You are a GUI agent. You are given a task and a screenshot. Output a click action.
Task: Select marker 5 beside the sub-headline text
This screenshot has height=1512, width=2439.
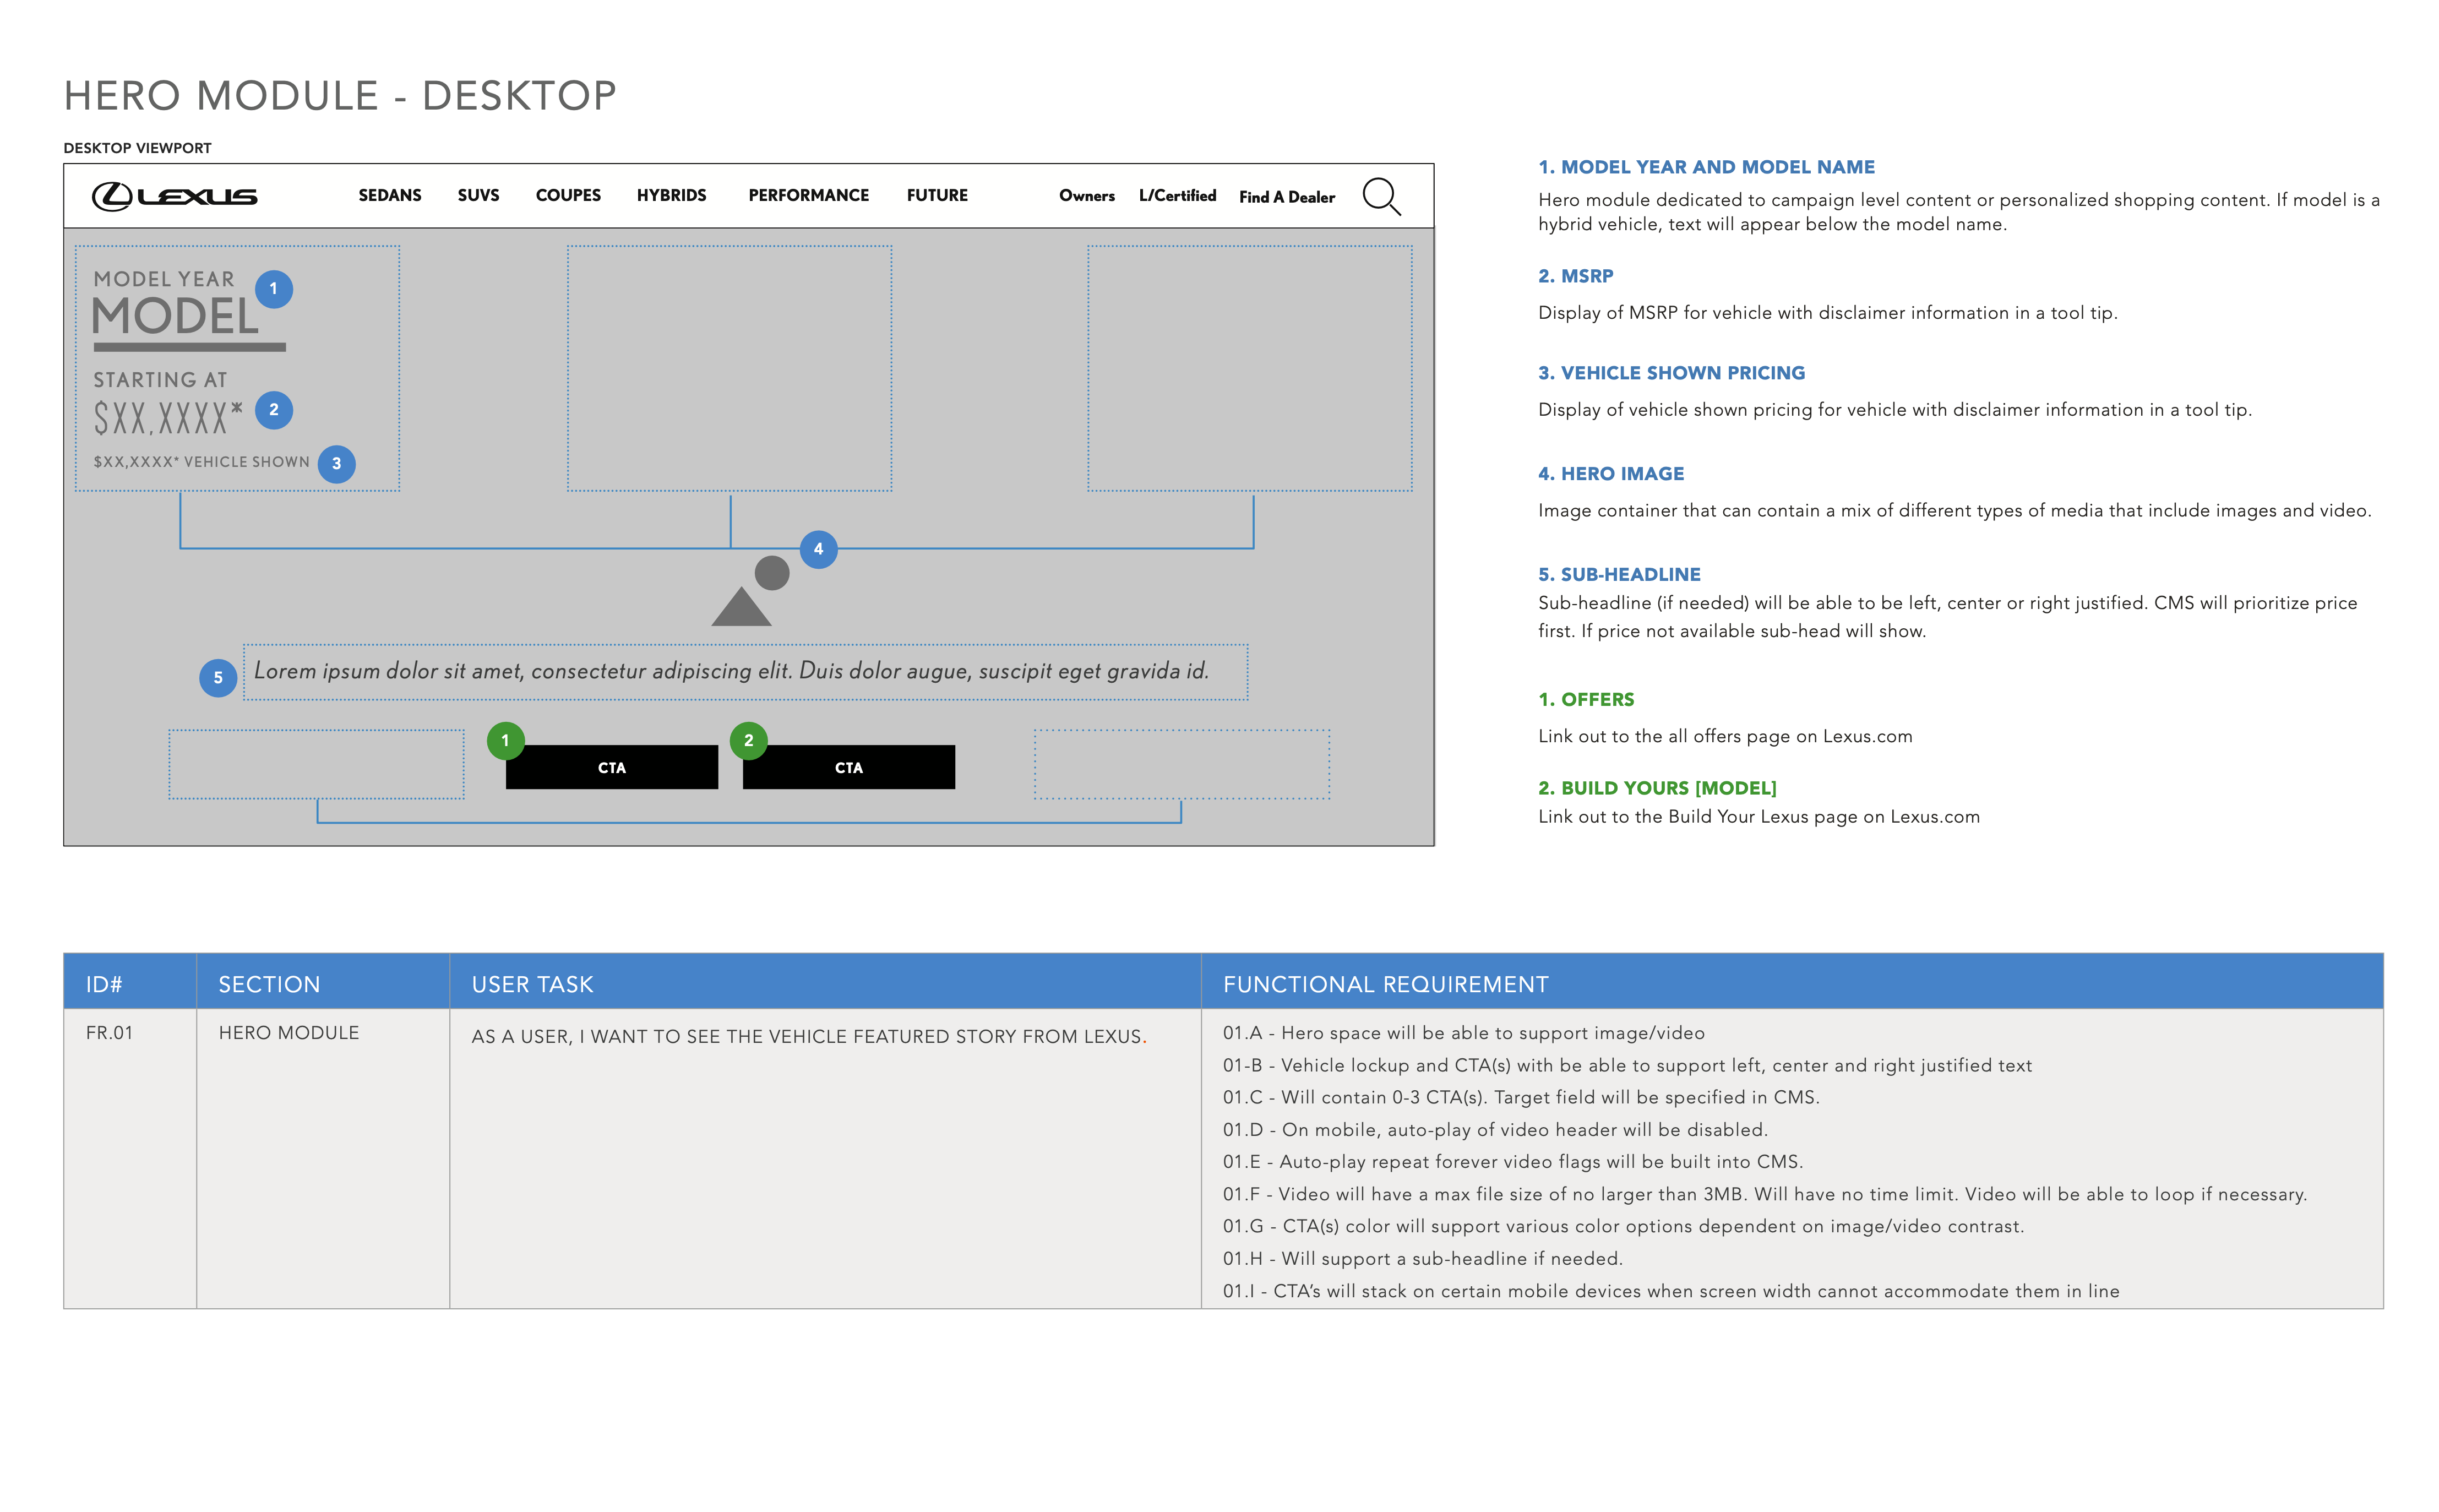point(218,678)
